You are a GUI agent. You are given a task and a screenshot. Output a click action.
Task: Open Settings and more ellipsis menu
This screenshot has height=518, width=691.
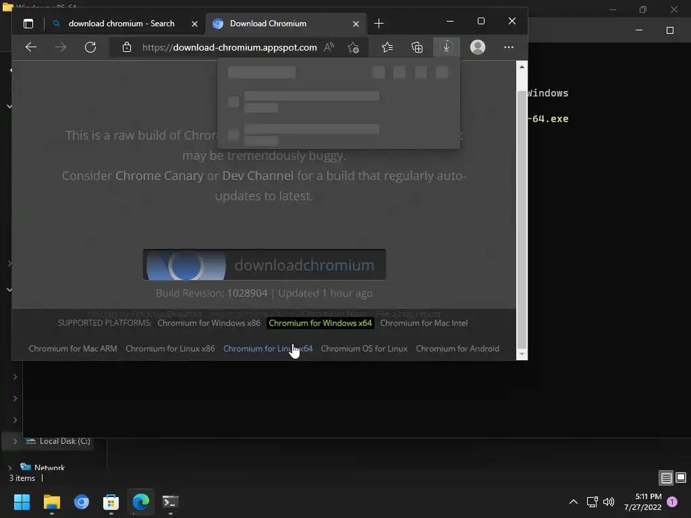pos(509,47)
